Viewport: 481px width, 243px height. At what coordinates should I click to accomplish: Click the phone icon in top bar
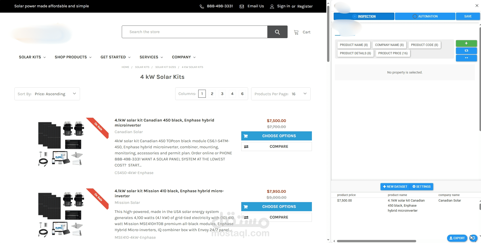(202, 7)
